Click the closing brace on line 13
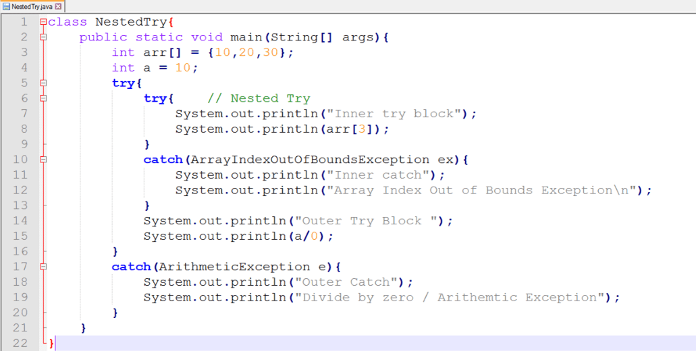The width and height of the screenshot is (696, 351). [147, 205]
